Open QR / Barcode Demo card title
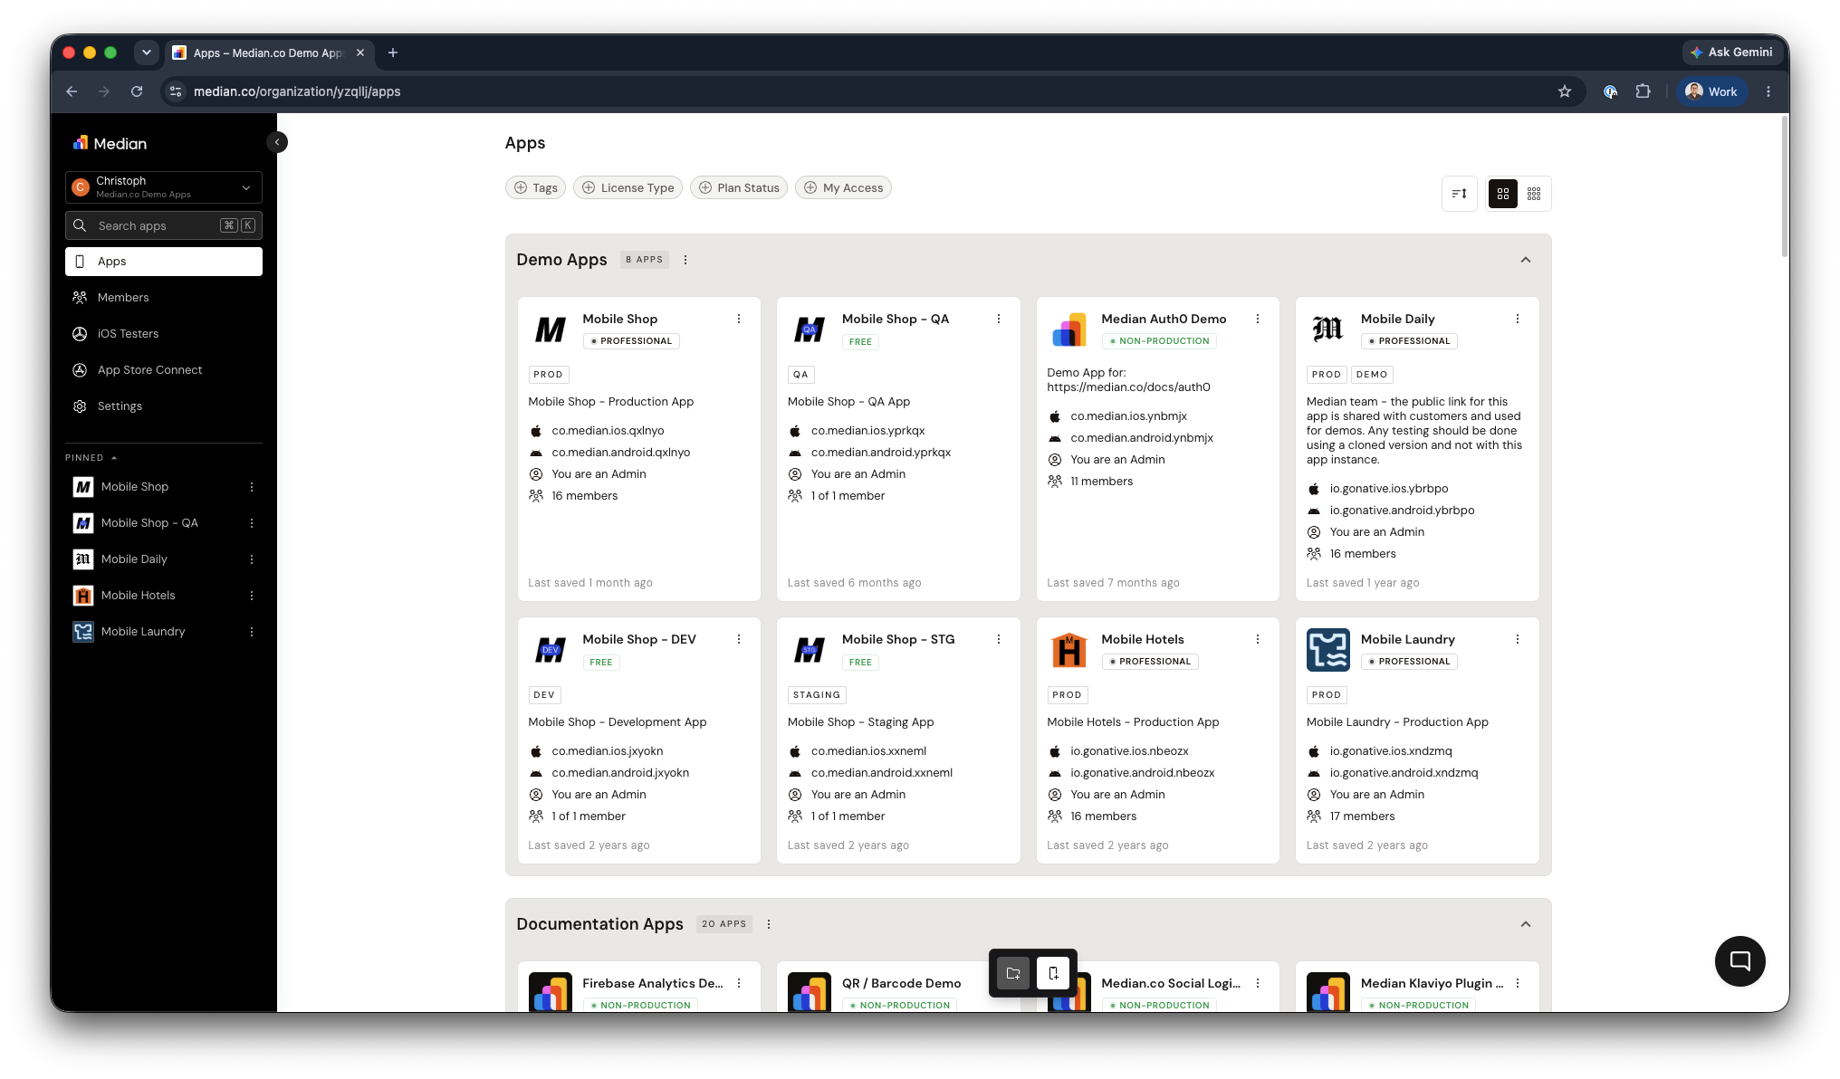This screenshot has height=1079, width=1840. pyautogui.click(x=901, y=983)
